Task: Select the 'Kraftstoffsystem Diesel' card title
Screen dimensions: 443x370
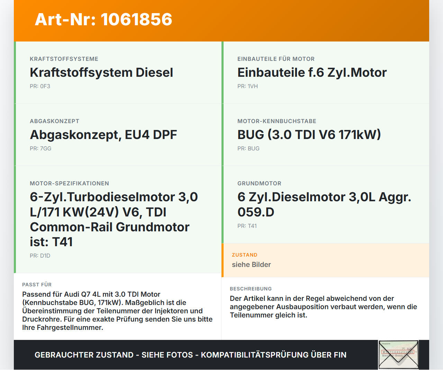Action: (101, 72)
